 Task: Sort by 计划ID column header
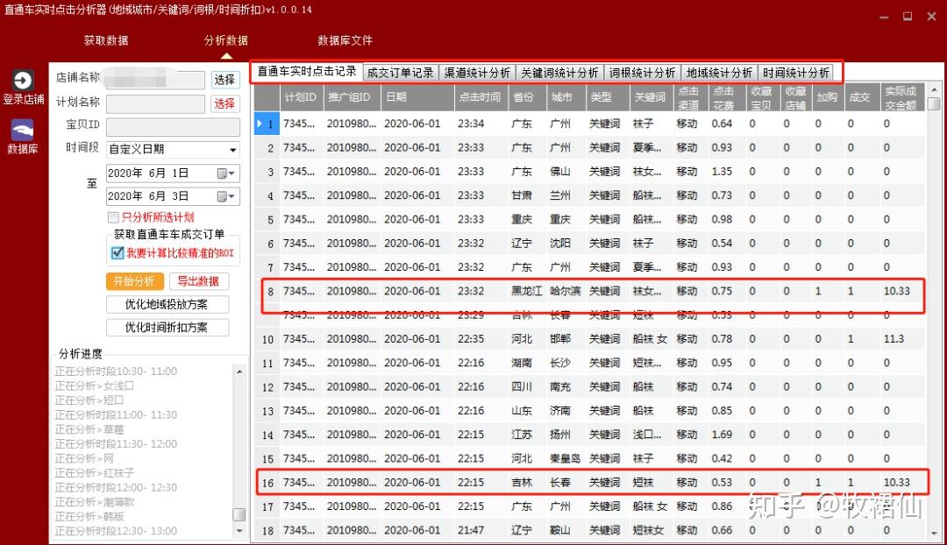[x=300, y=97]
